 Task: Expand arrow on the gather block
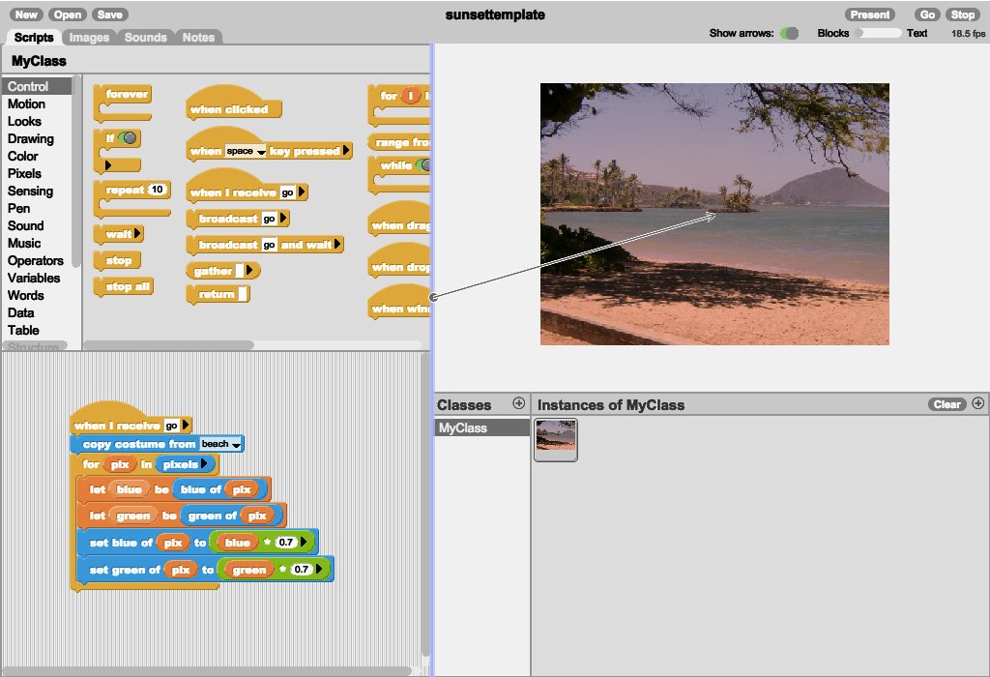(x=249, y=270)
